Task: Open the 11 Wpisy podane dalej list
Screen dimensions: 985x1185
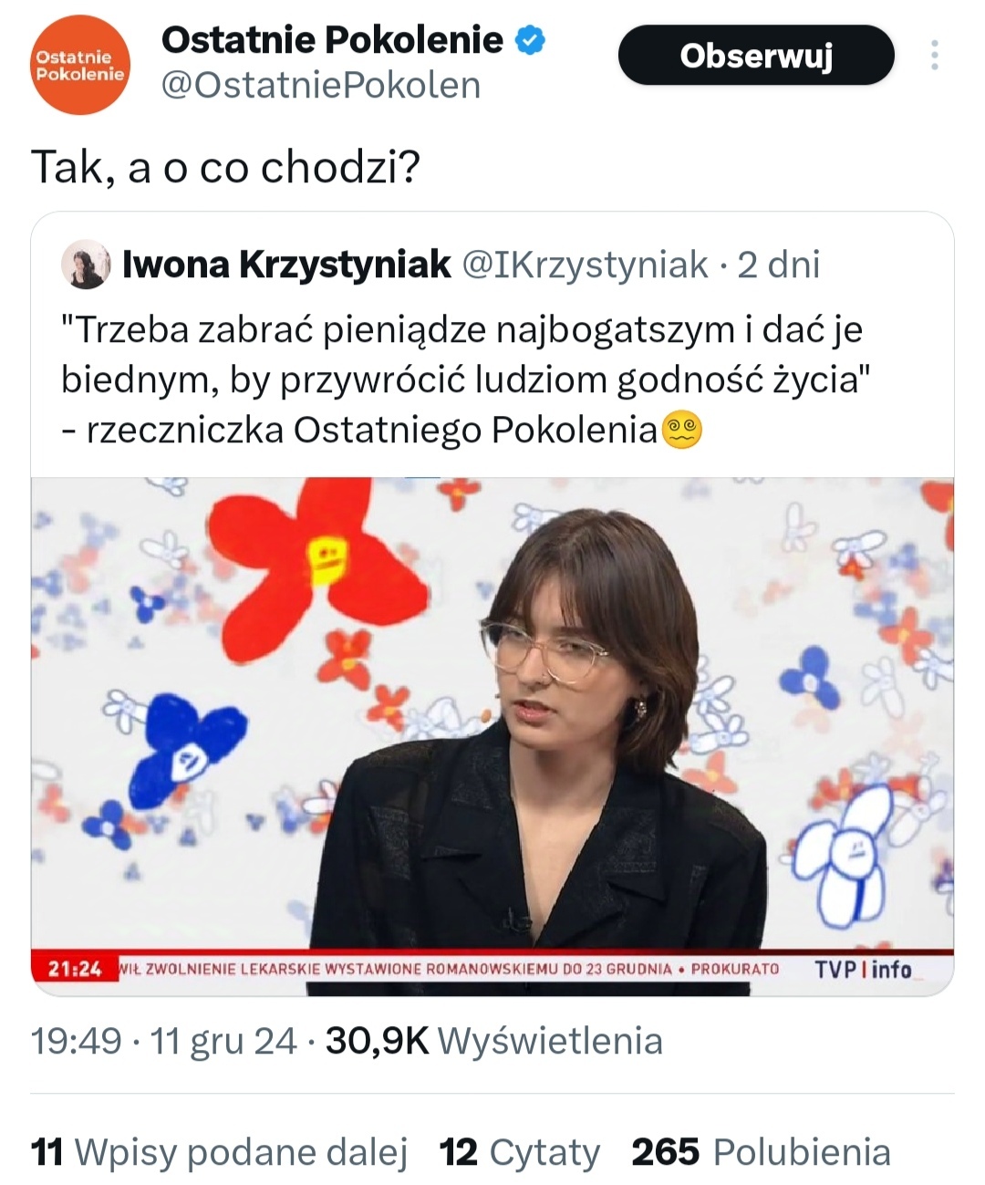Action: (219, 1152)
